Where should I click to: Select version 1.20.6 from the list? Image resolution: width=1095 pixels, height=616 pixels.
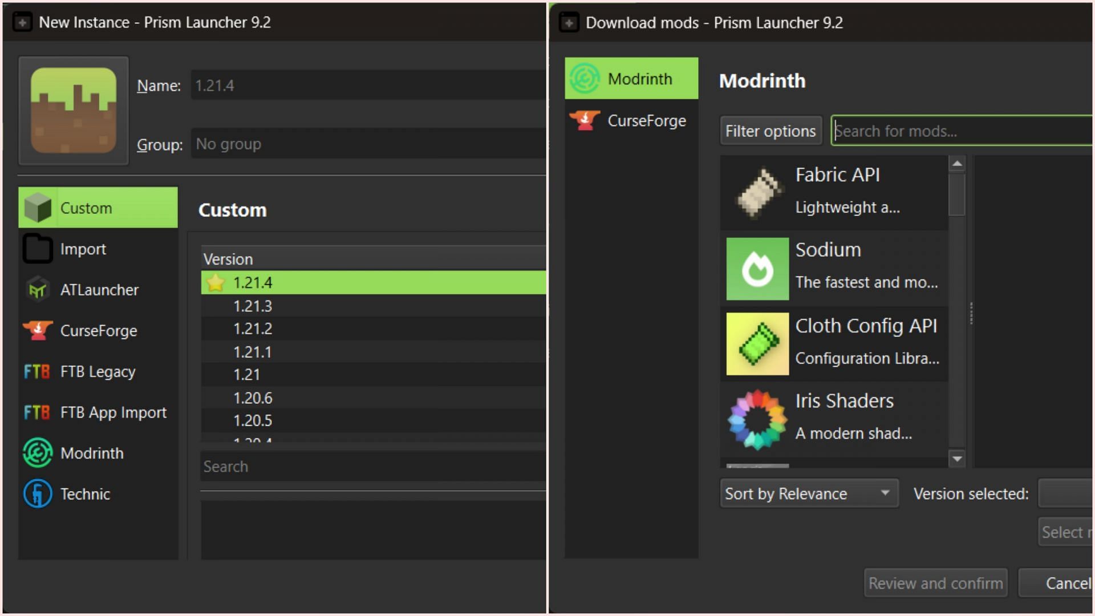point(253,397)
